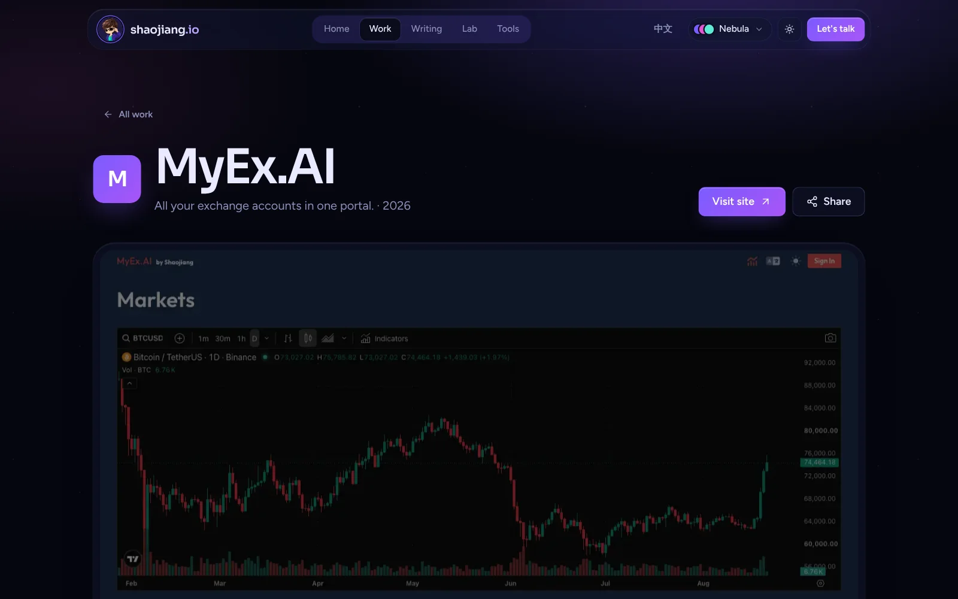Click the Markets heading
Image resolution: width=958 pixels, height=599 pixels.
point(156,300)
